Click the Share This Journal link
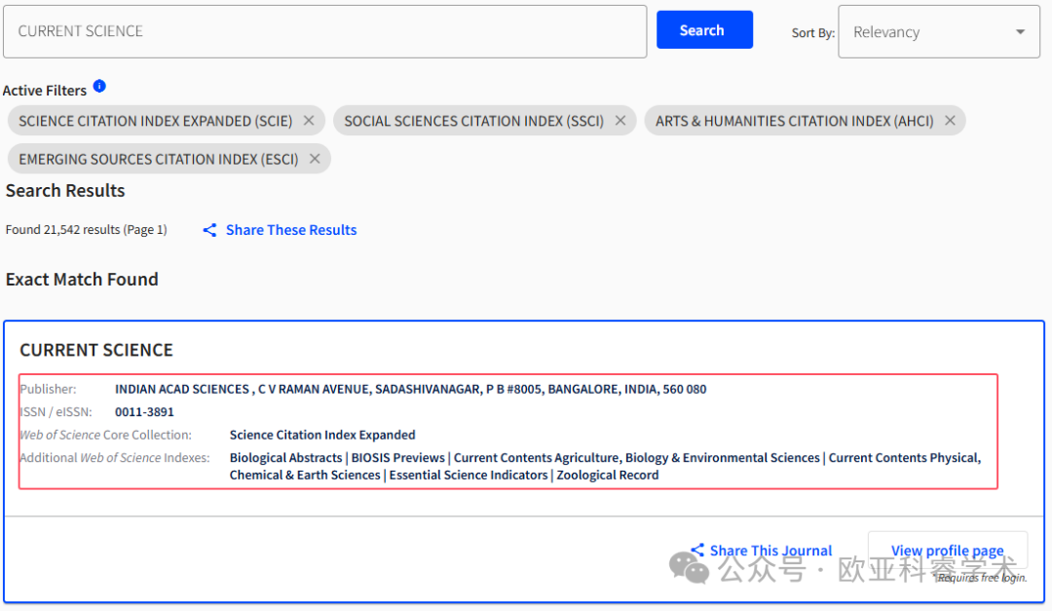The height and width of the screenshot is (611, 1052). coord(770,551)
